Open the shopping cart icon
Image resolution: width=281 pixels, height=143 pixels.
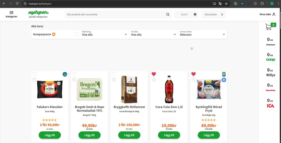pyautogui.click(x=269, y=27)
